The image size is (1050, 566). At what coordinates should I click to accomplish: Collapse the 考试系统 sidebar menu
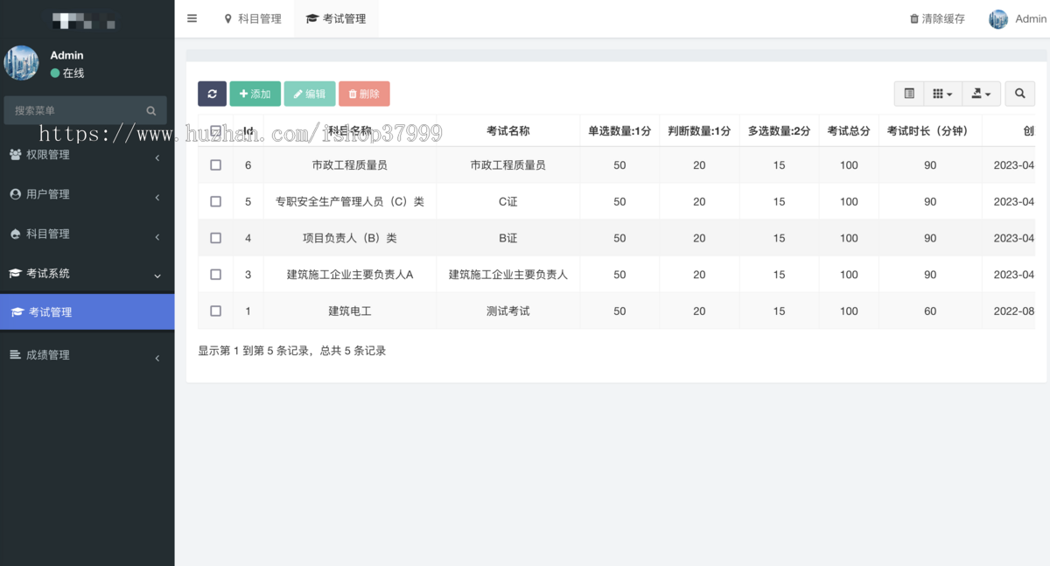coord(87,273)
